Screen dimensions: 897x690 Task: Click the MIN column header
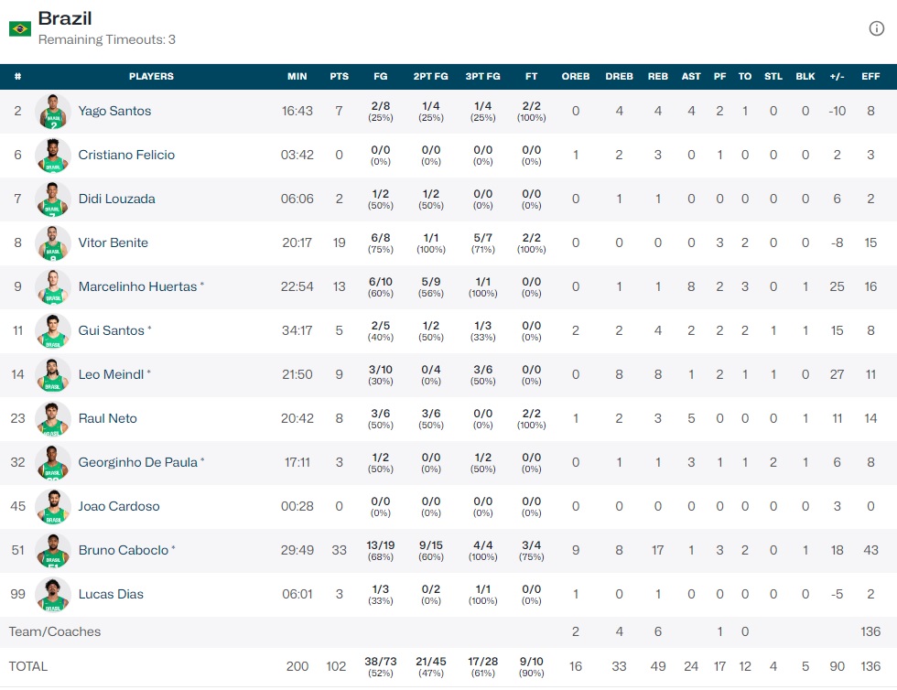tap(297, 77)
